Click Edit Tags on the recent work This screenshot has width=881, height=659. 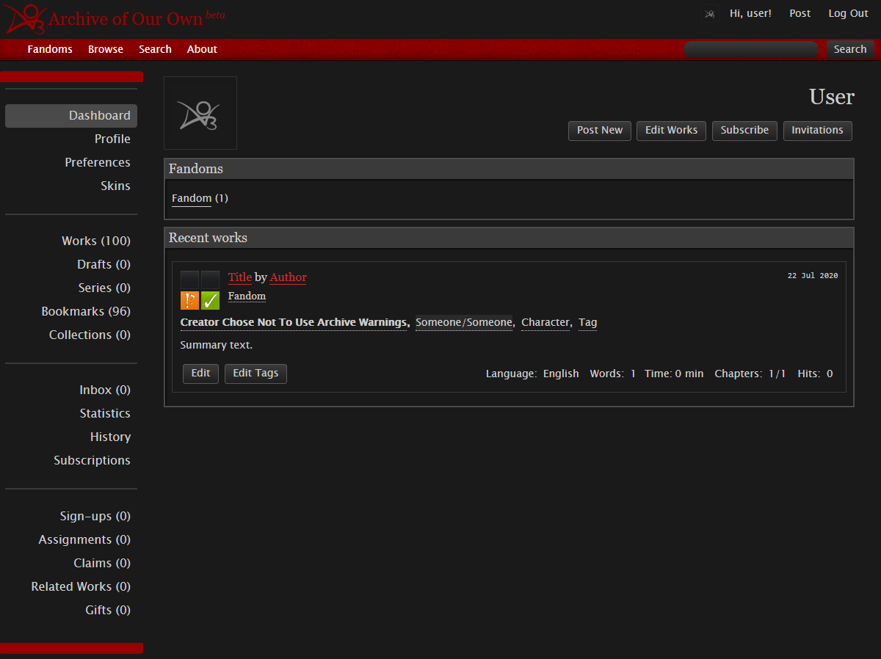coord(255,374)
